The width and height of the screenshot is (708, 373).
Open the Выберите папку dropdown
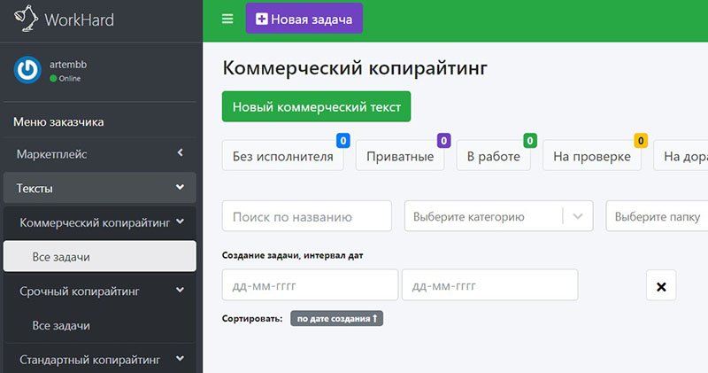tap(657, 216)
